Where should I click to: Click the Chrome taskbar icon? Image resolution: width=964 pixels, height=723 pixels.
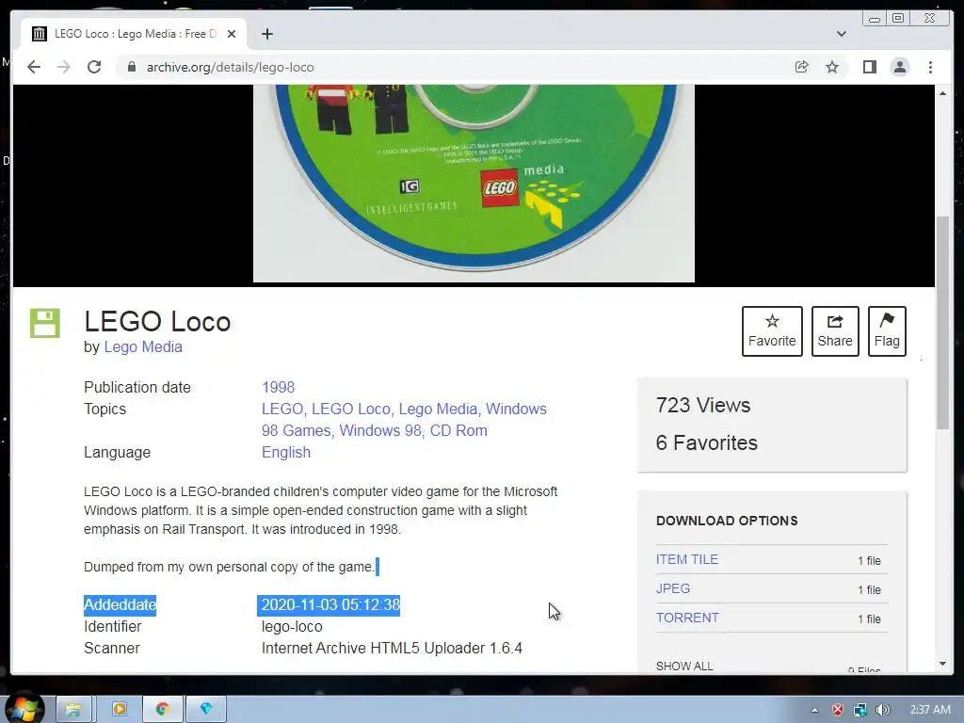(162, 710)
